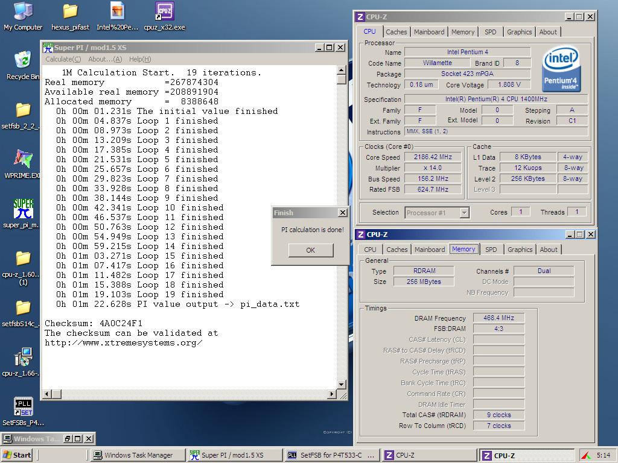Viewport: 618px width, 463px height.
Task: Click Super PI horizontal scrollbar right arrow
Action: 332,394
